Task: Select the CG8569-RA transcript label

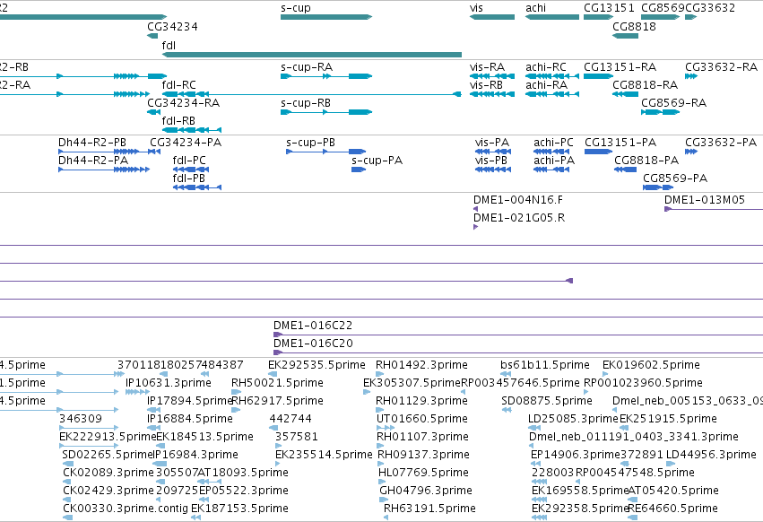Action: coord(673,103)
